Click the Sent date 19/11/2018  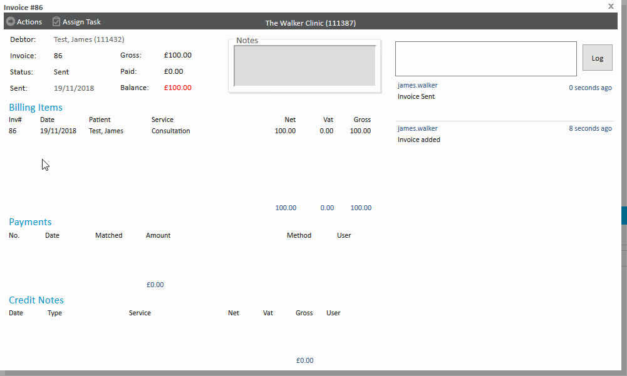74,88
